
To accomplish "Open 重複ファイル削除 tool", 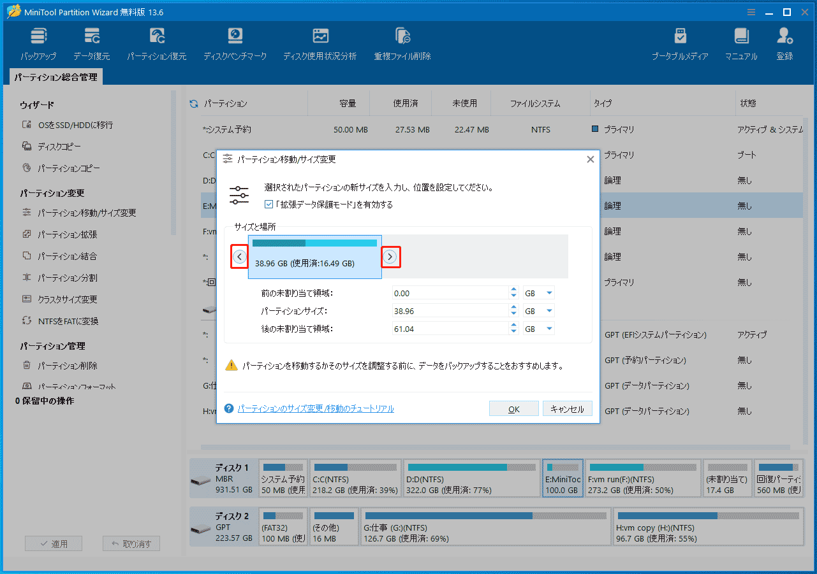I will [402, 44].
